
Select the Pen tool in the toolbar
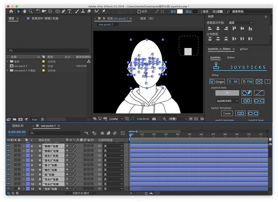[64, 11]
